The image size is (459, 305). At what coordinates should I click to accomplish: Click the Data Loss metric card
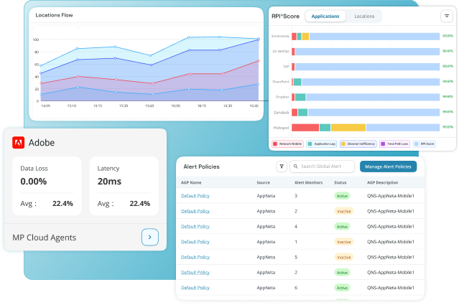pyautogui.click(x=47, y=185)
